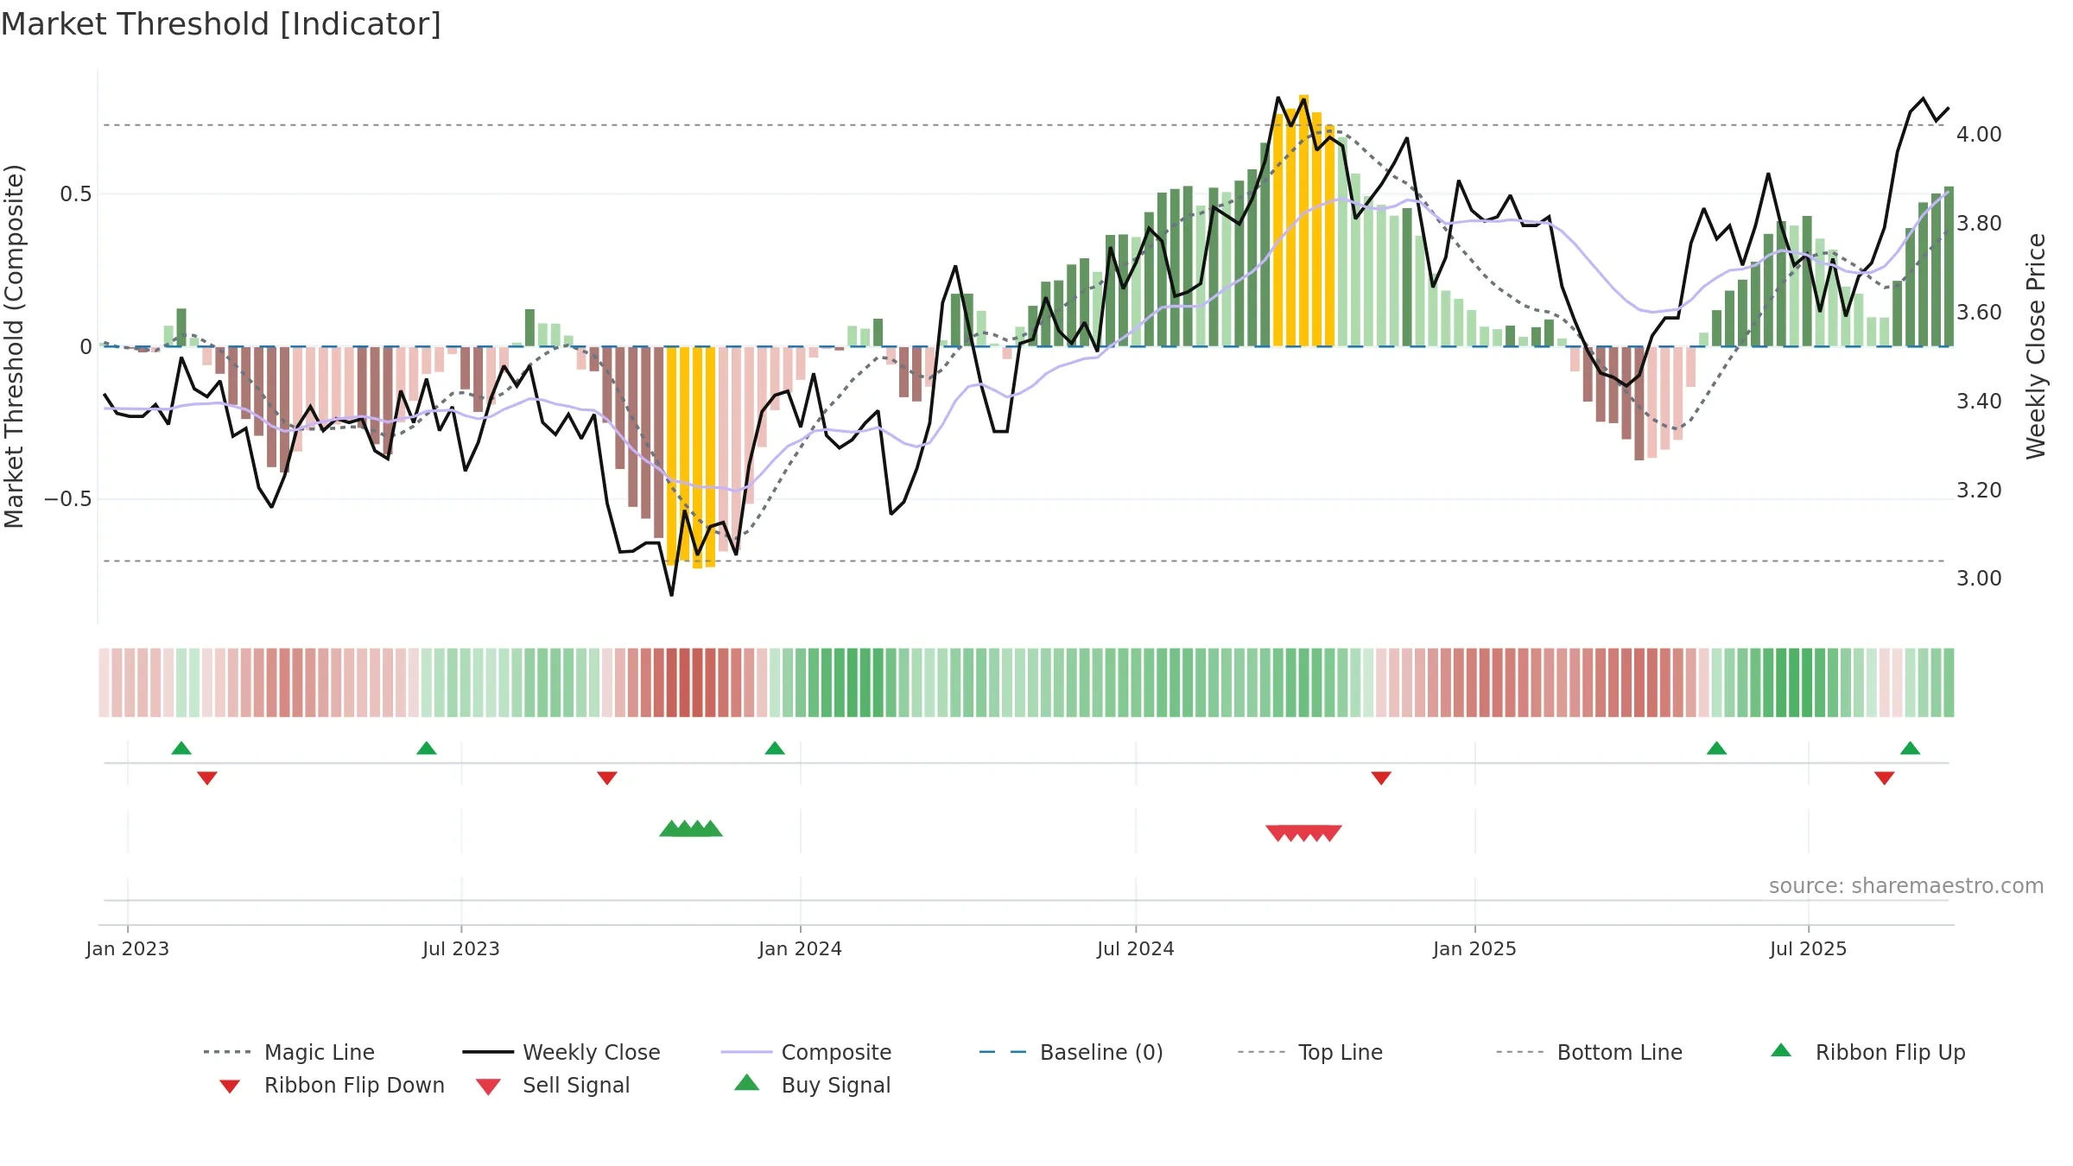Click ribbon flip down marker in February 2023
Viewport: 2073px width, 1166px height.
[x=207, y=778]
